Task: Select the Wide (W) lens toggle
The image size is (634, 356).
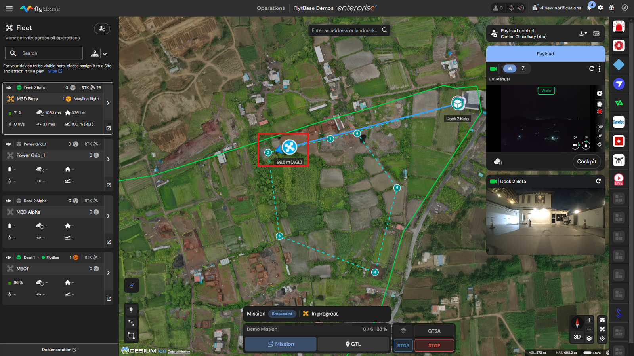Action: (510, 68)
